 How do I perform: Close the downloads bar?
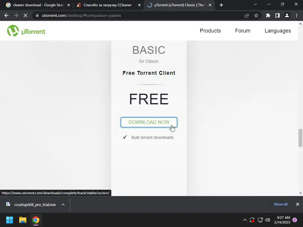click(x=298, y=204)
